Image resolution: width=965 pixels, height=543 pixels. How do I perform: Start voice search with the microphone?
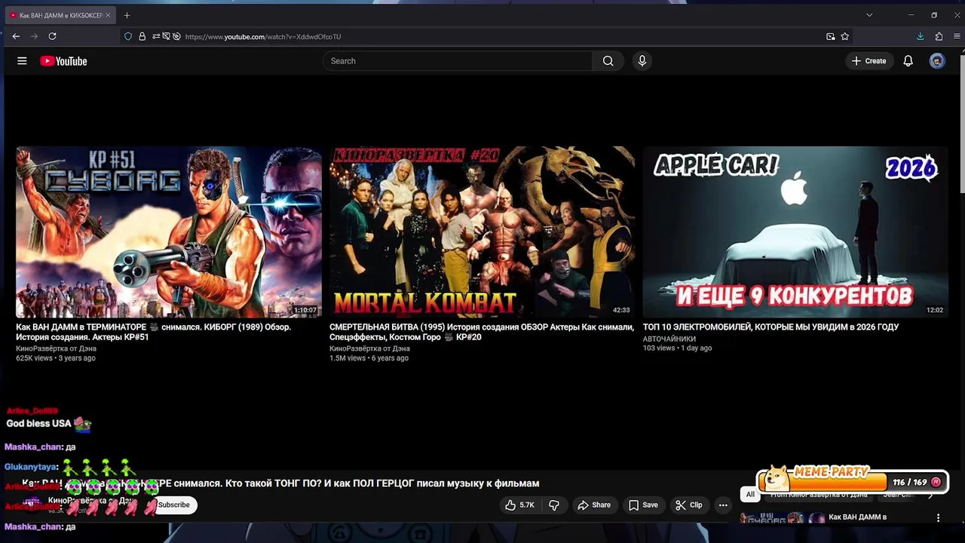[642, 61]
